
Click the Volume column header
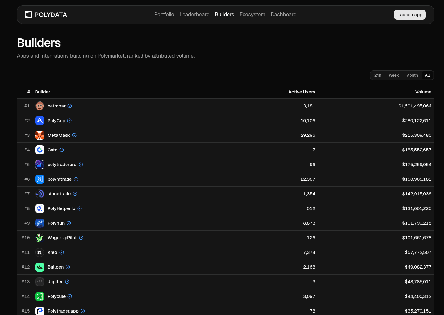423,92
